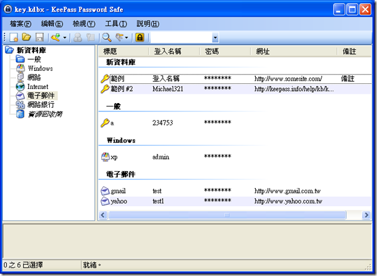Click the horizontal scrollbar thumb

227,215
